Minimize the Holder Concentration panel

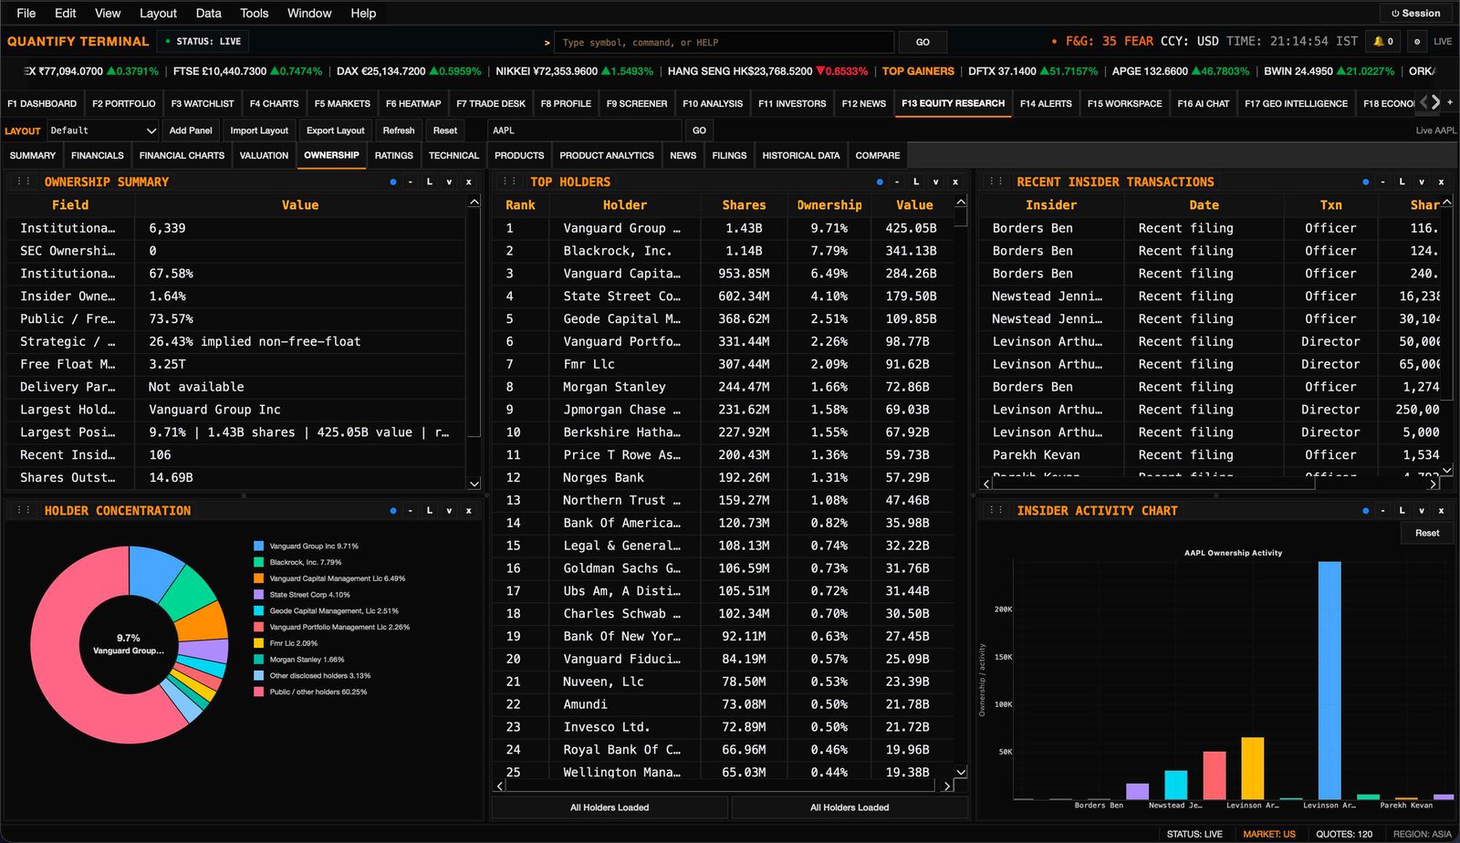coord(411,511)
